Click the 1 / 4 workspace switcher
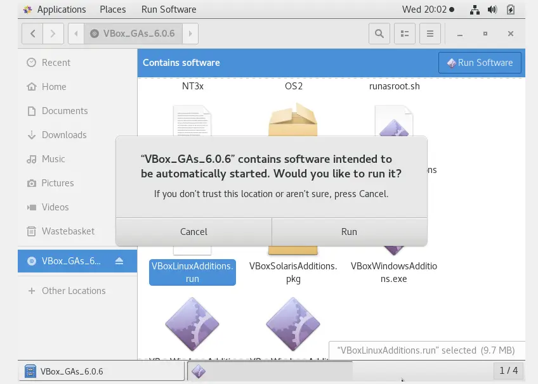 click(508, 371)
